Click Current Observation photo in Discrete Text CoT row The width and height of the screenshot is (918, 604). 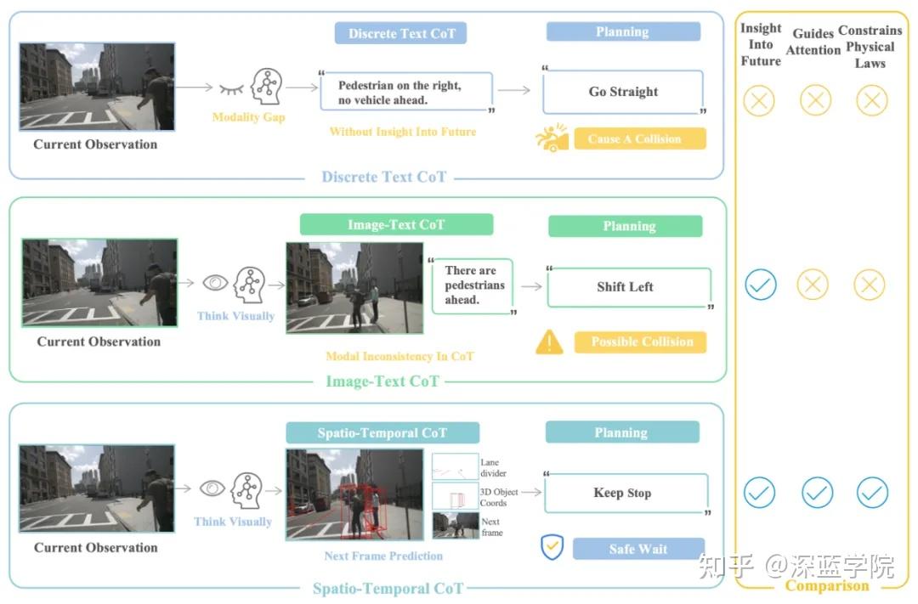pos(97,86)
